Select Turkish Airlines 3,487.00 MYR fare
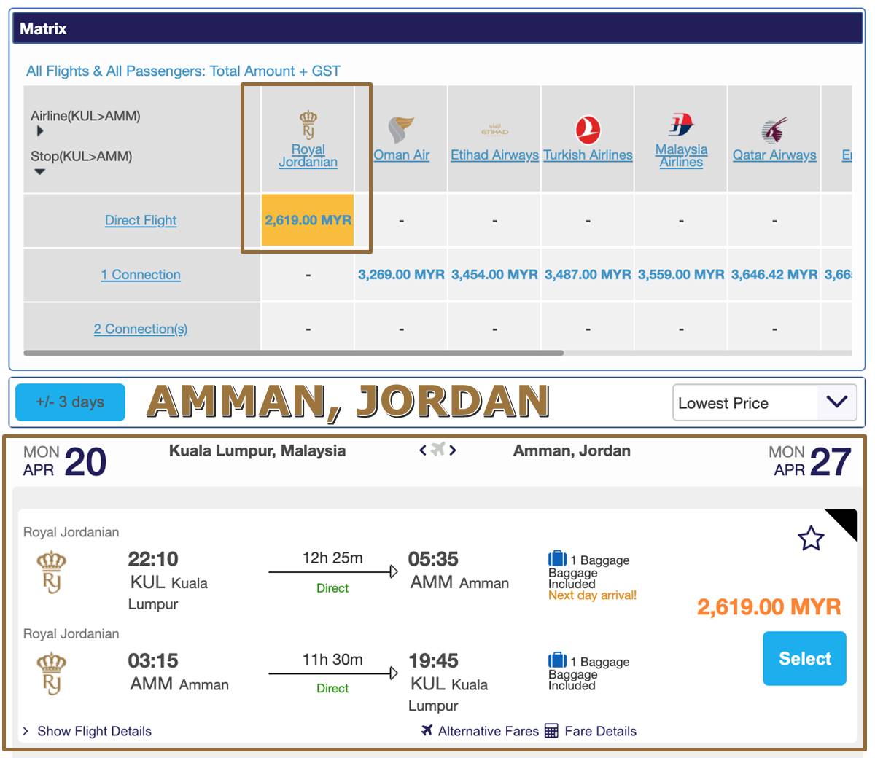The image size is (875, 758). tap(588, 275)
